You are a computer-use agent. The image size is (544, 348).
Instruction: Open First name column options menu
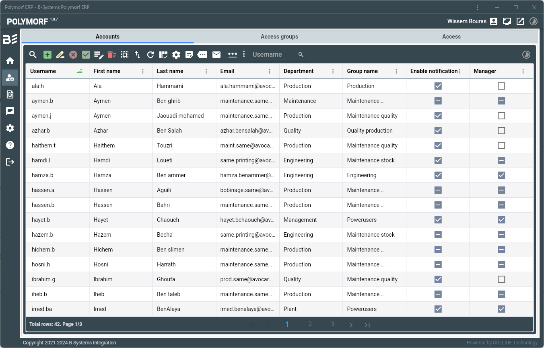[143, 71]
